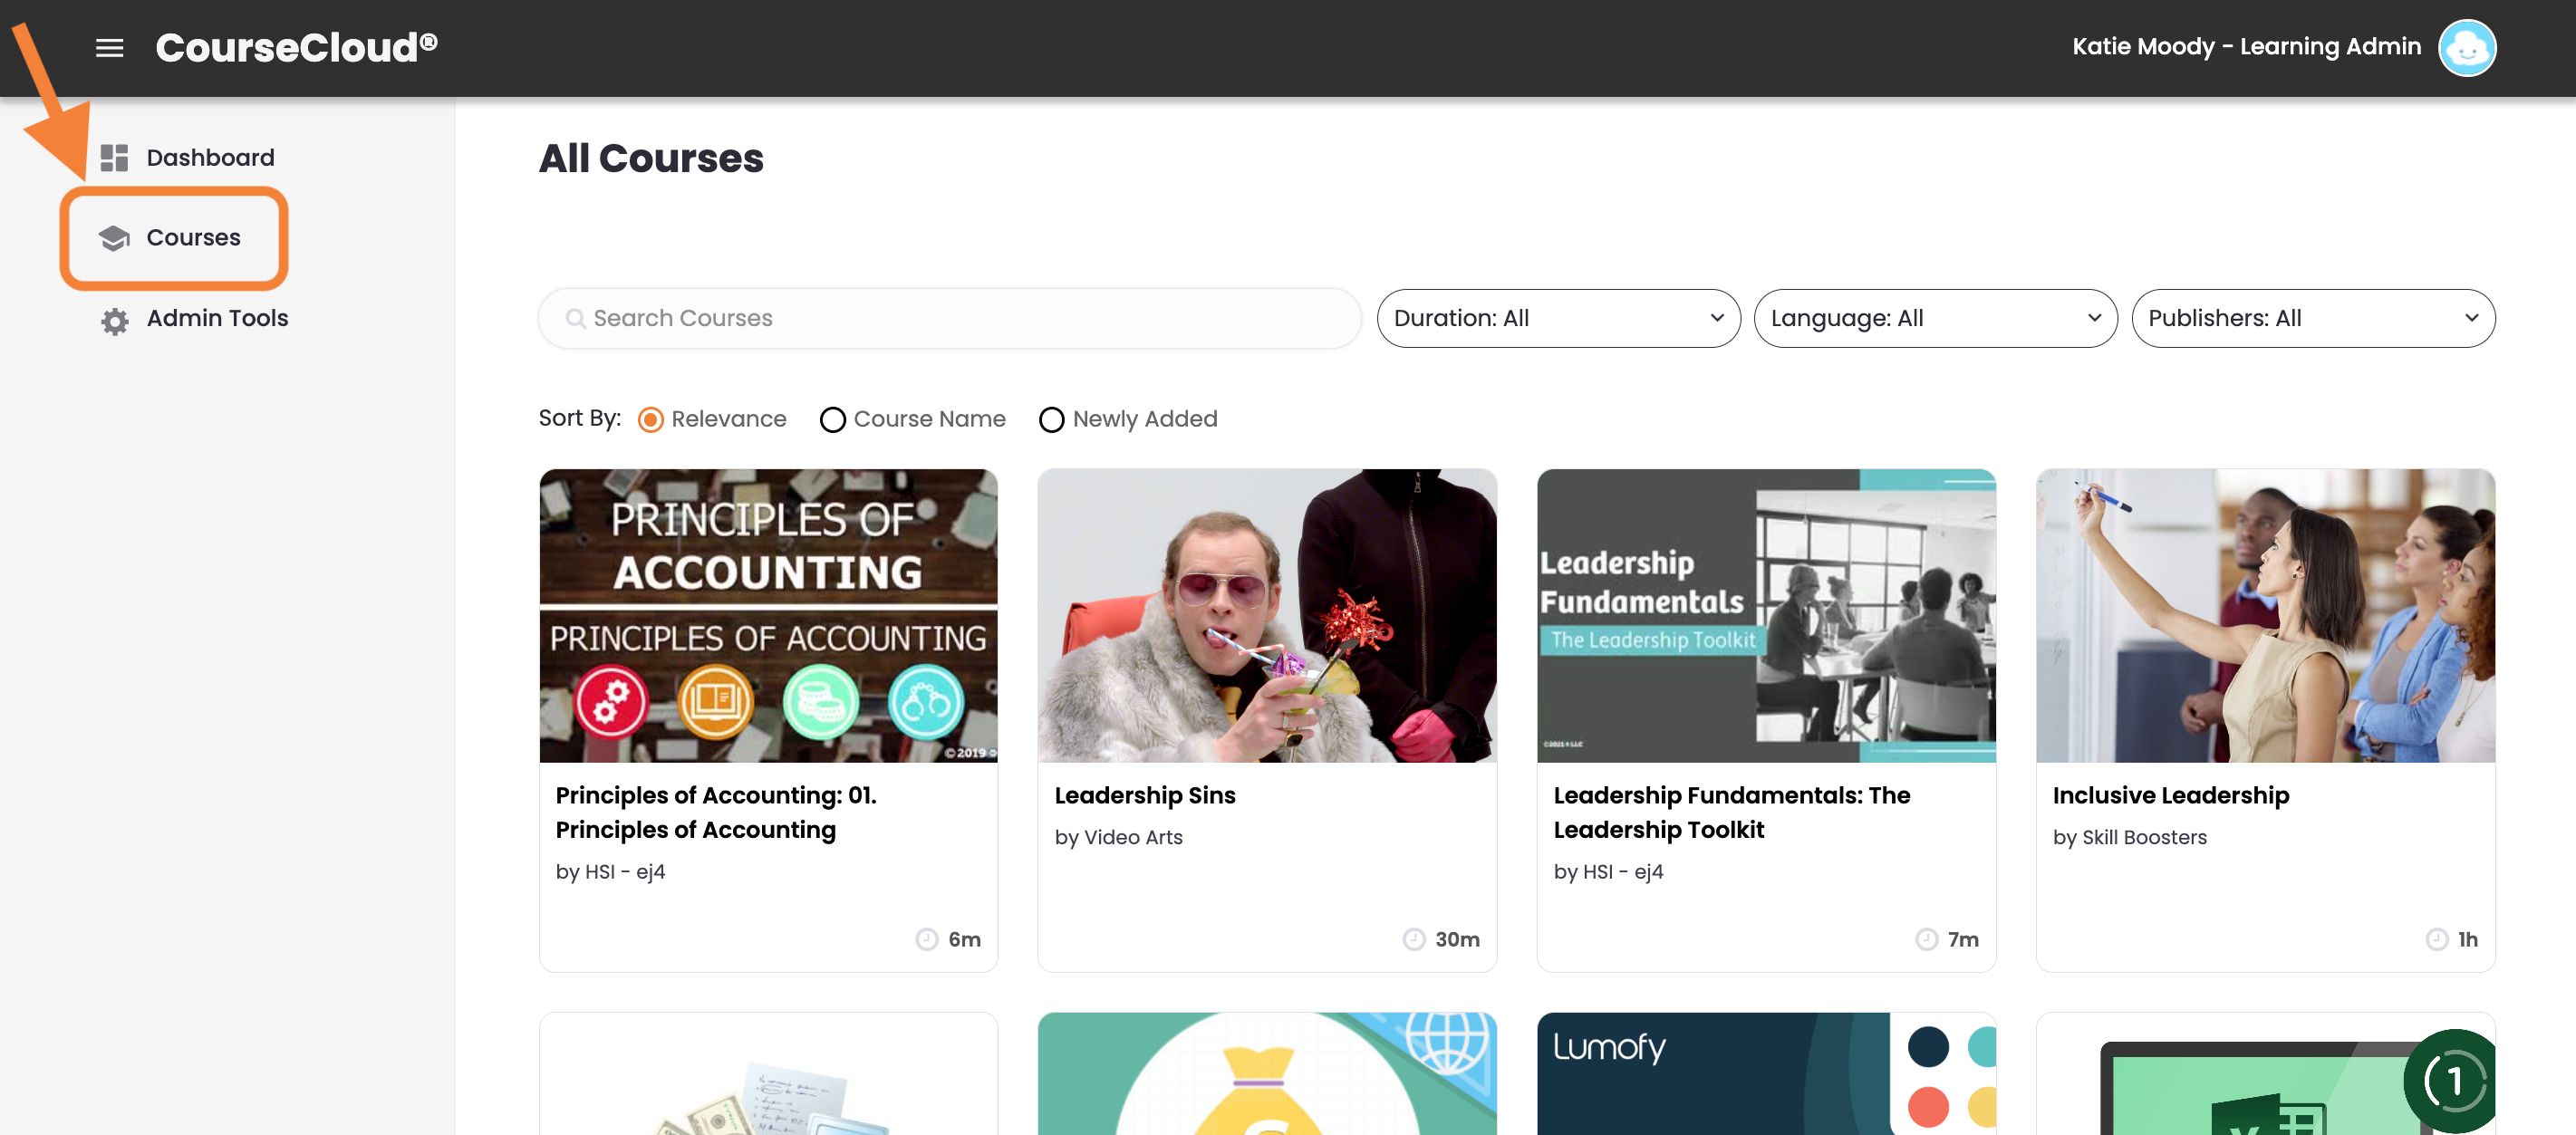Open Admin Tools from sidebar
The image size is (2576, 1135).
click(x=217, y=318)
